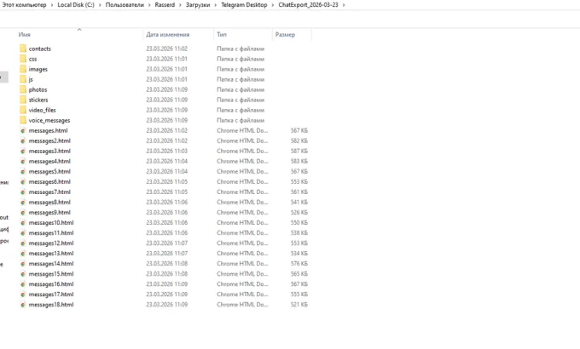Select the js folder icon
The image size is (580, 349).
click(23, 79)
